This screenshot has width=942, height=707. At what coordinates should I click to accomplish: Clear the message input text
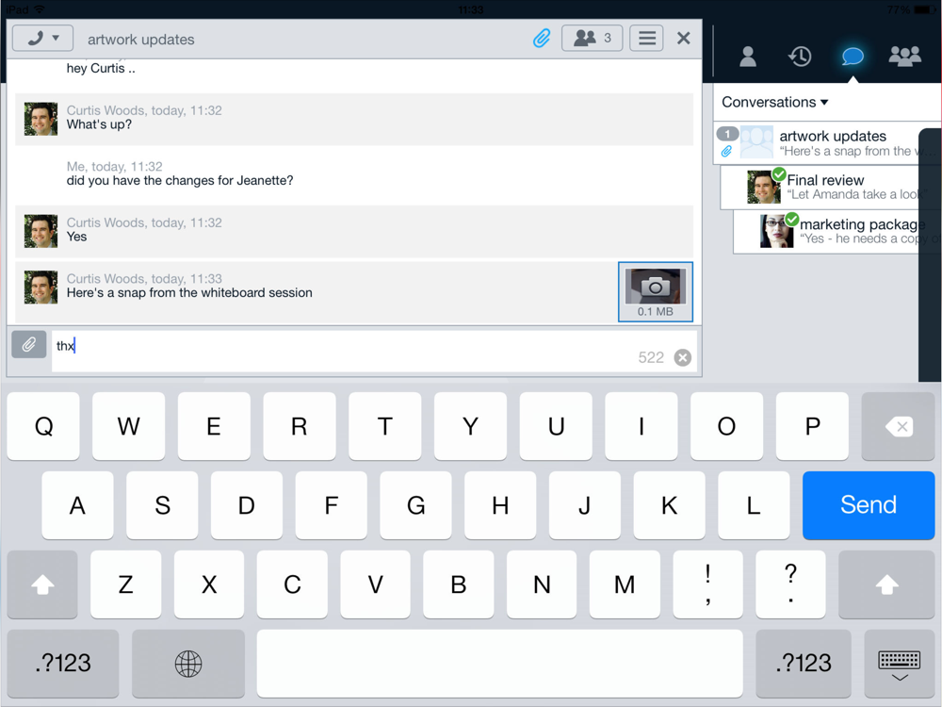point(682,357)
